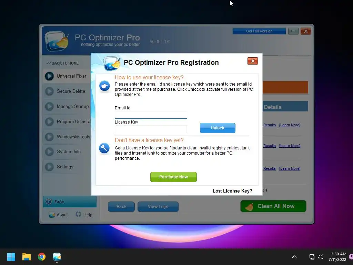
Task: Close the PC Optimizer Pro main window
Action: click(305, 31)
